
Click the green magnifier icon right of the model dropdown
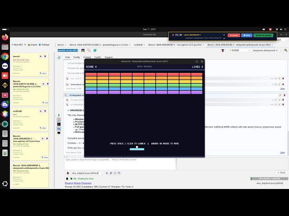tap(286, 50)
